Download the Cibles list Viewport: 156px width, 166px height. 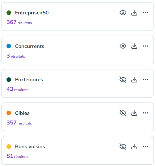click(134, 113)
